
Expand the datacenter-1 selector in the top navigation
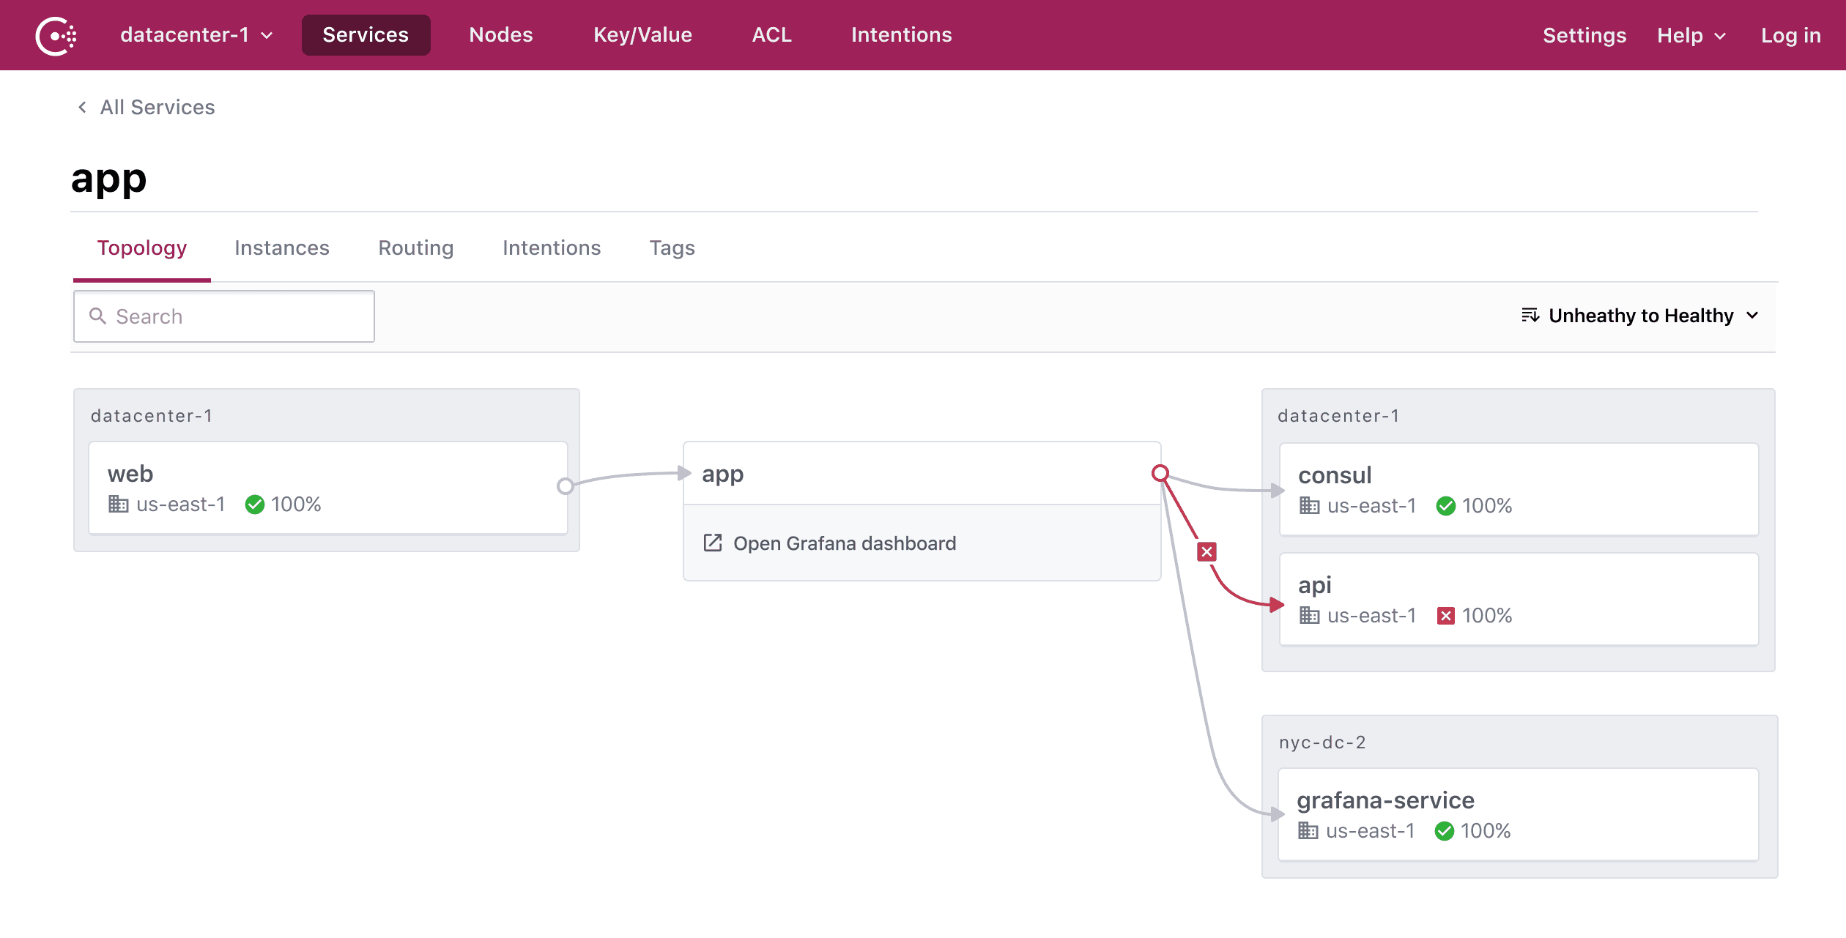point(196,35)
